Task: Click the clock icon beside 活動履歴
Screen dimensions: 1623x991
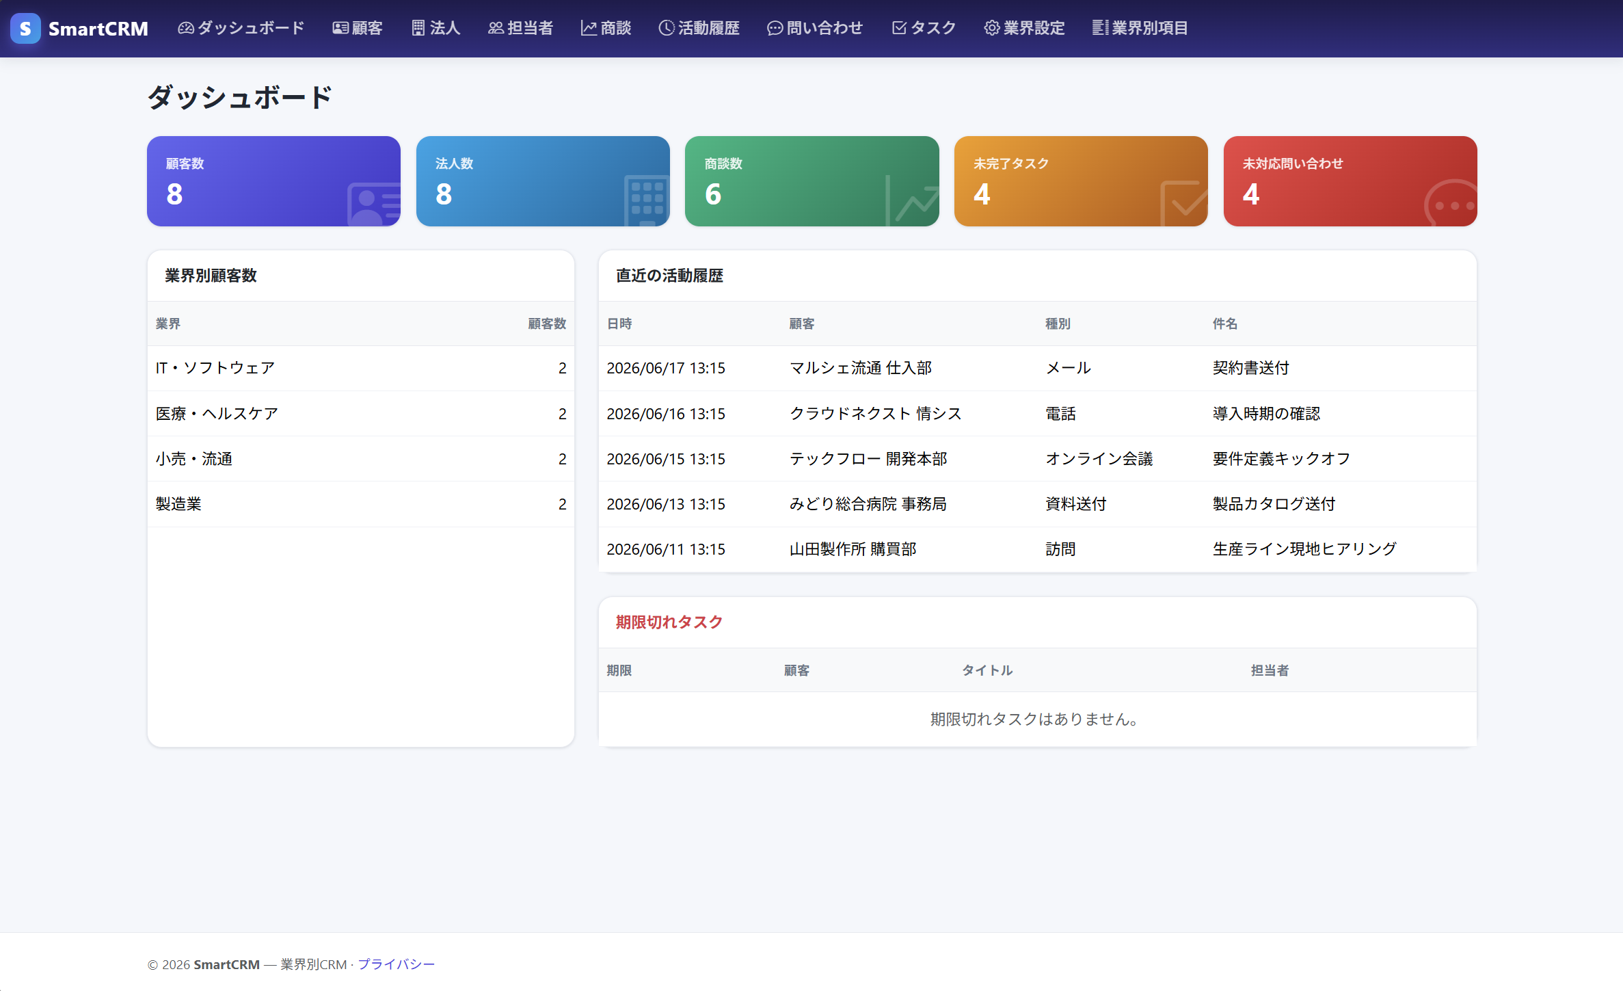Action: (x=667, y=28)
